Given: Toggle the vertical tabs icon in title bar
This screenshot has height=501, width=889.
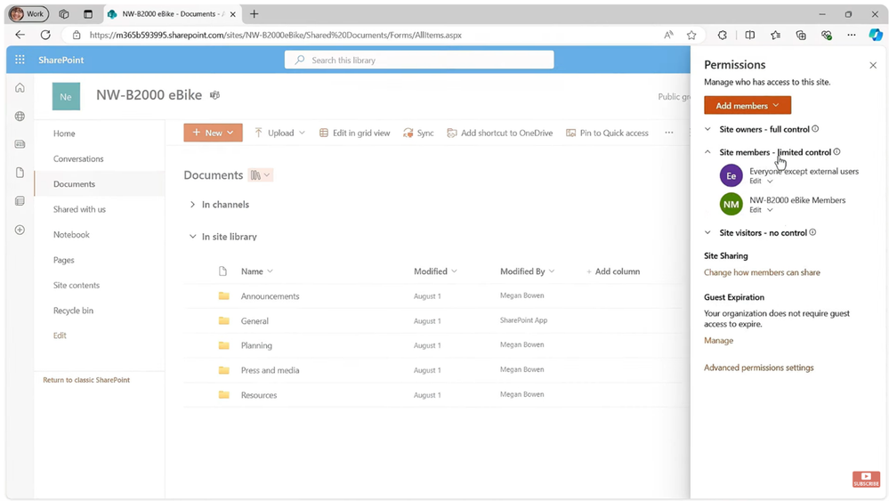Looking at the screenshot, I should (x=88, y=14).
